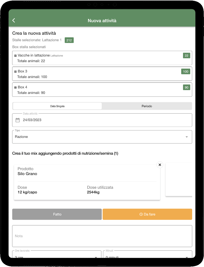Switch to Data Singola mode
The height and width of the screenshot is (267, 204).
(57, 106)
